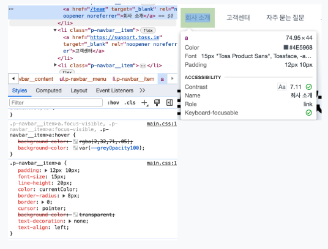Click the 고객센터 navbar link
The width and height of the screenshot is (328, 249).
[238, 18]
